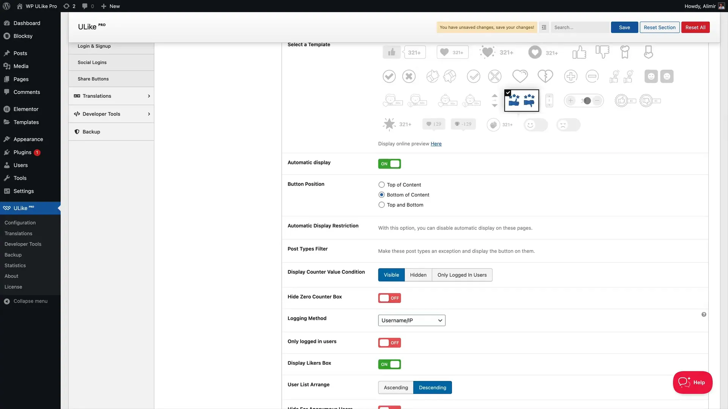Pick the clapping hands 321+ template

(500, 125)
